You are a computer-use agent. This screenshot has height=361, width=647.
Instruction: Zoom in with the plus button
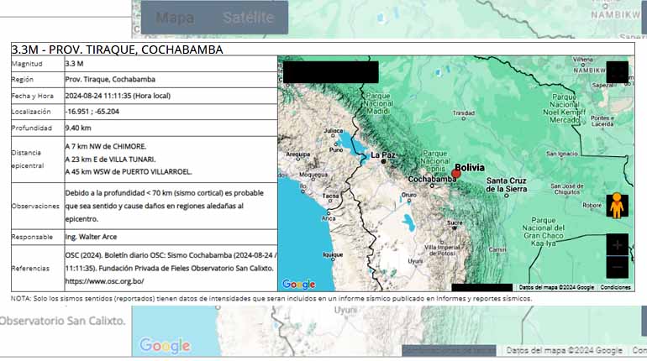point(617,245)
